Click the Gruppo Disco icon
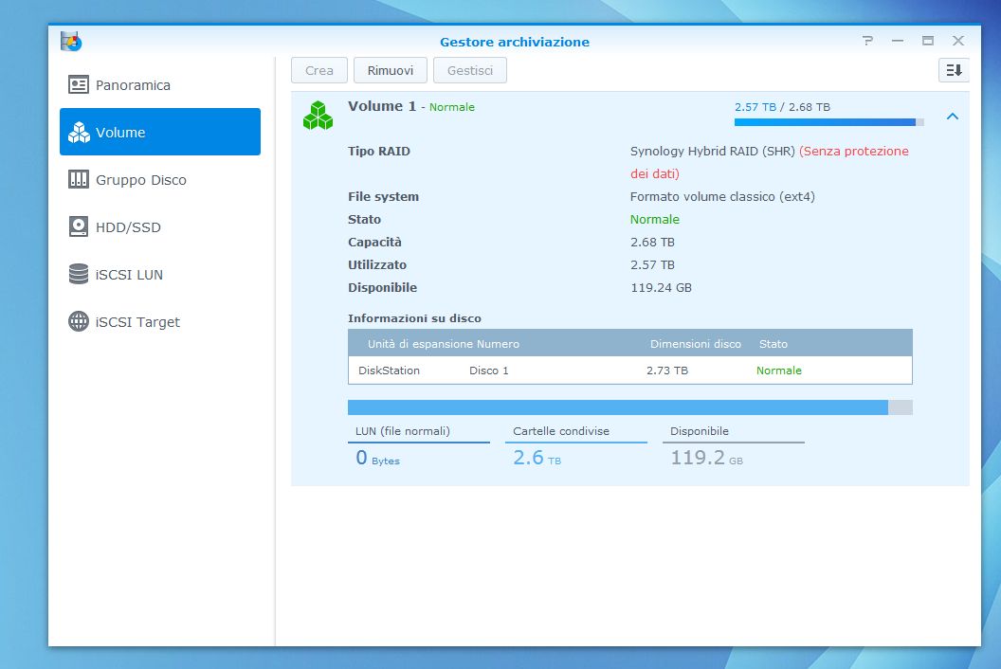 coord(79,179)
